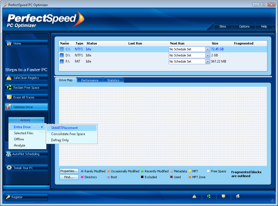278x206 pixels.
Task: Open Next Run dropdown for C:\ drive
Action: (x=207, y=49)
